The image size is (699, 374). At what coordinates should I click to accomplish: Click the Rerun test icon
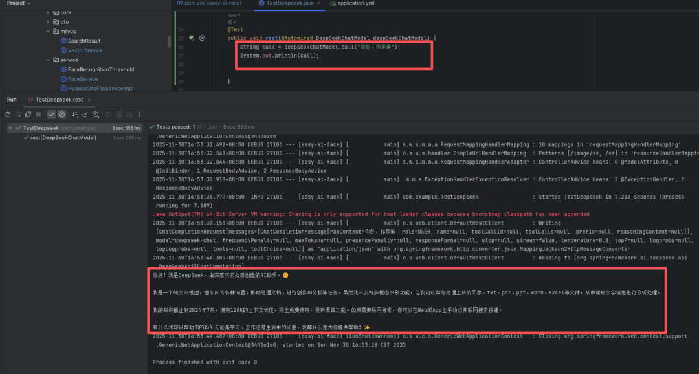coord(7,115)
